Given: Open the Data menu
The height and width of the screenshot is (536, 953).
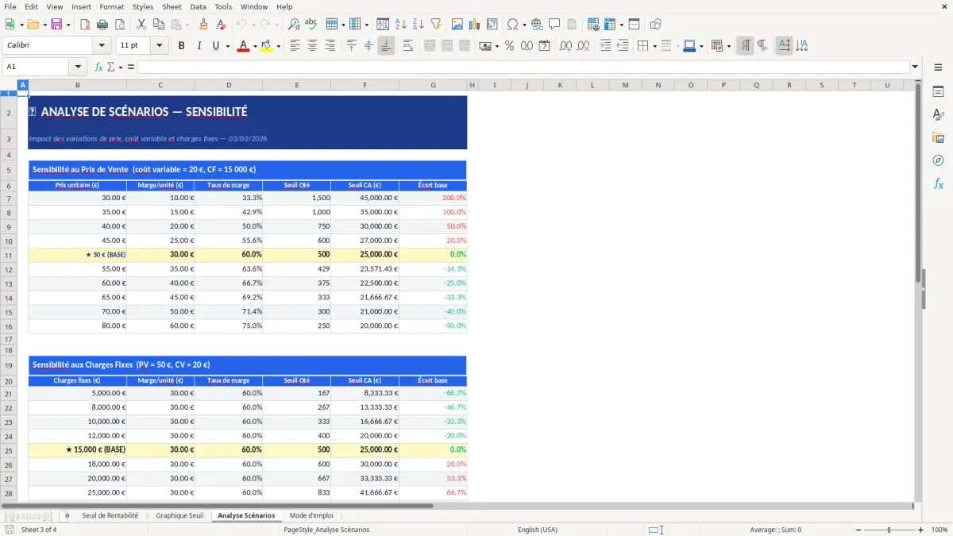Looking at the screenshot, I should pos(197,6).
